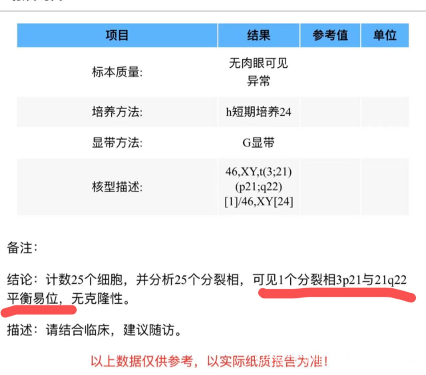Click the 平衡易位，无克隆性 text
Screen dimensions: 426x375
point(68,299)
